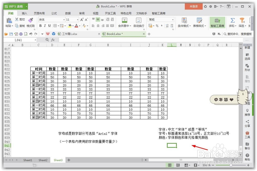Click the fill color paint bucket
Image resolution: width=257 pixels, height=171 pixels.
click(70, 26)
